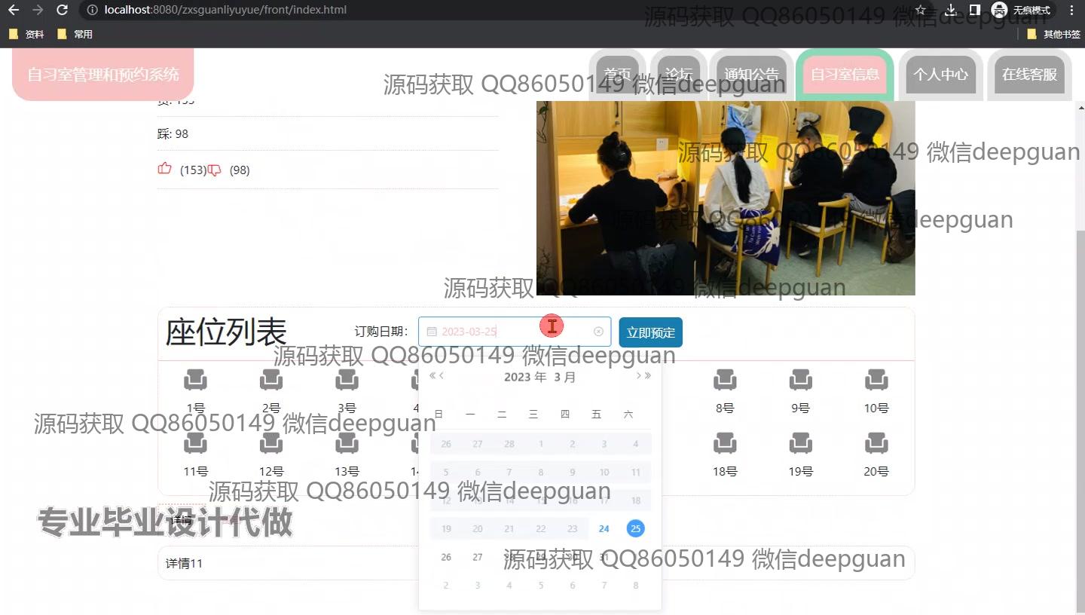
Task: Click the calendar icon in date field
Action: (432, 332)
